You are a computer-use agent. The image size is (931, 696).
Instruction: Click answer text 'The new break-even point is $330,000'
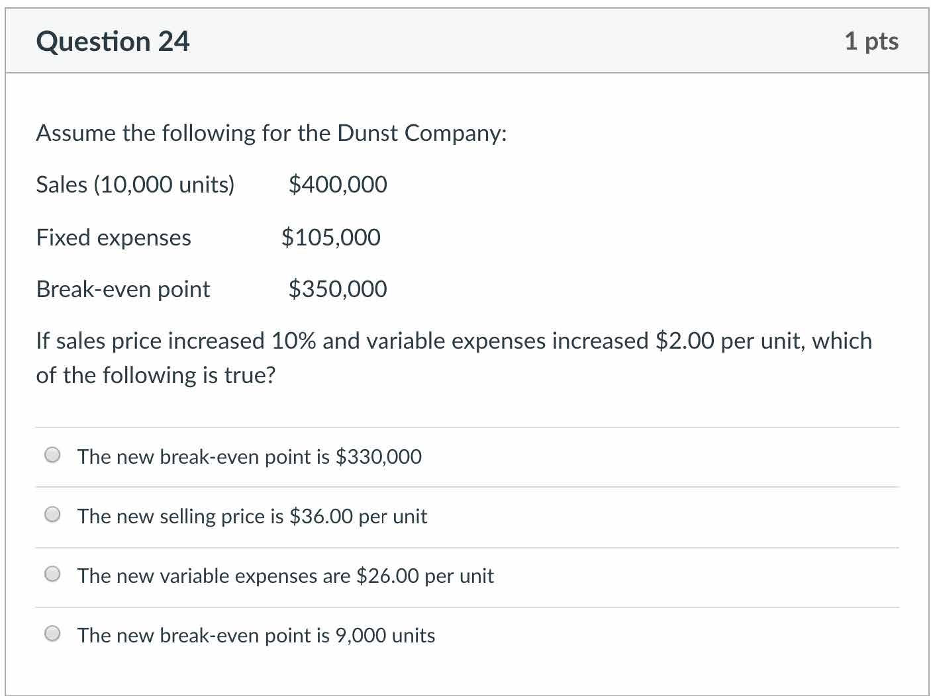(x=249, y=457)
